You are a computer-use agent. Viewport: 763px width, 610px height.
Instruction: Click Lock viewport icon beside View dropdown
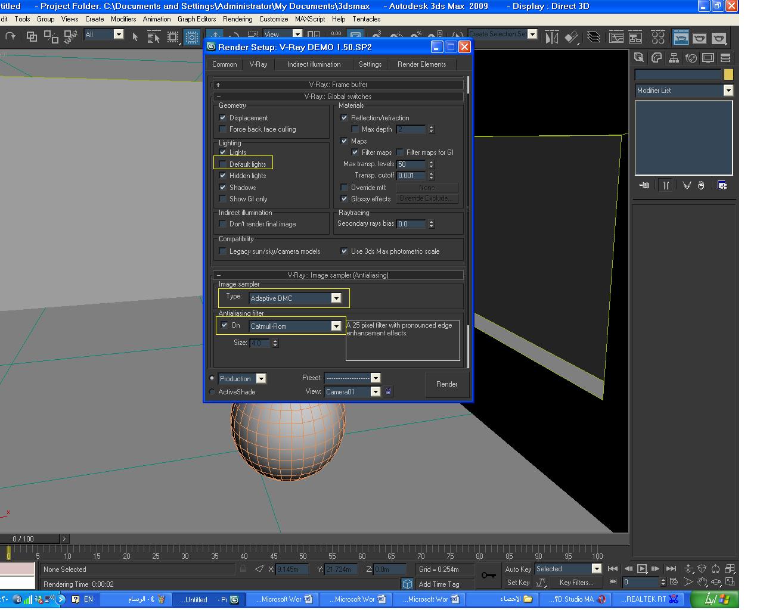pyautogui.click(x=388, y=391)
